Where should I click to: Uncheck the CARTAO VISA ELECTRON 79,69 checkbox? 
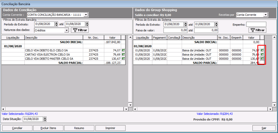123,54
